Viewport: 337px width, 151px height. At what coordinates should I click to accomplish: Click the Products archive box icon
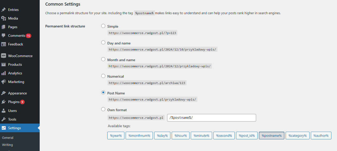pos(4,64)
